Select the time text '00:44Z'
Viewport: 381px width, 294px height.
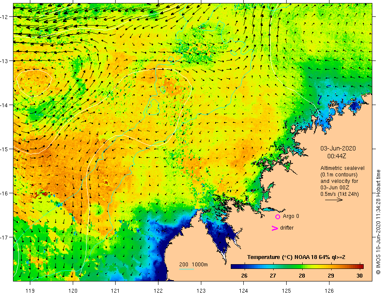(x=336, y=156)
